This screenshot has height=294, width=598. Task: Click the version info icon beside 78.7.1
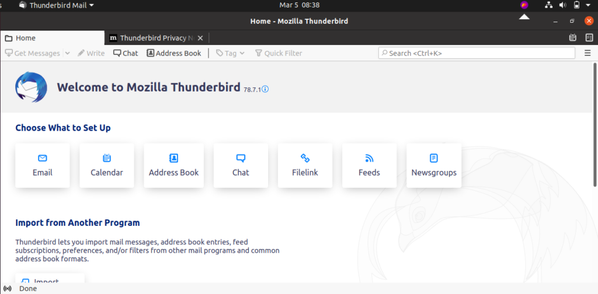[x=266, y=89]
